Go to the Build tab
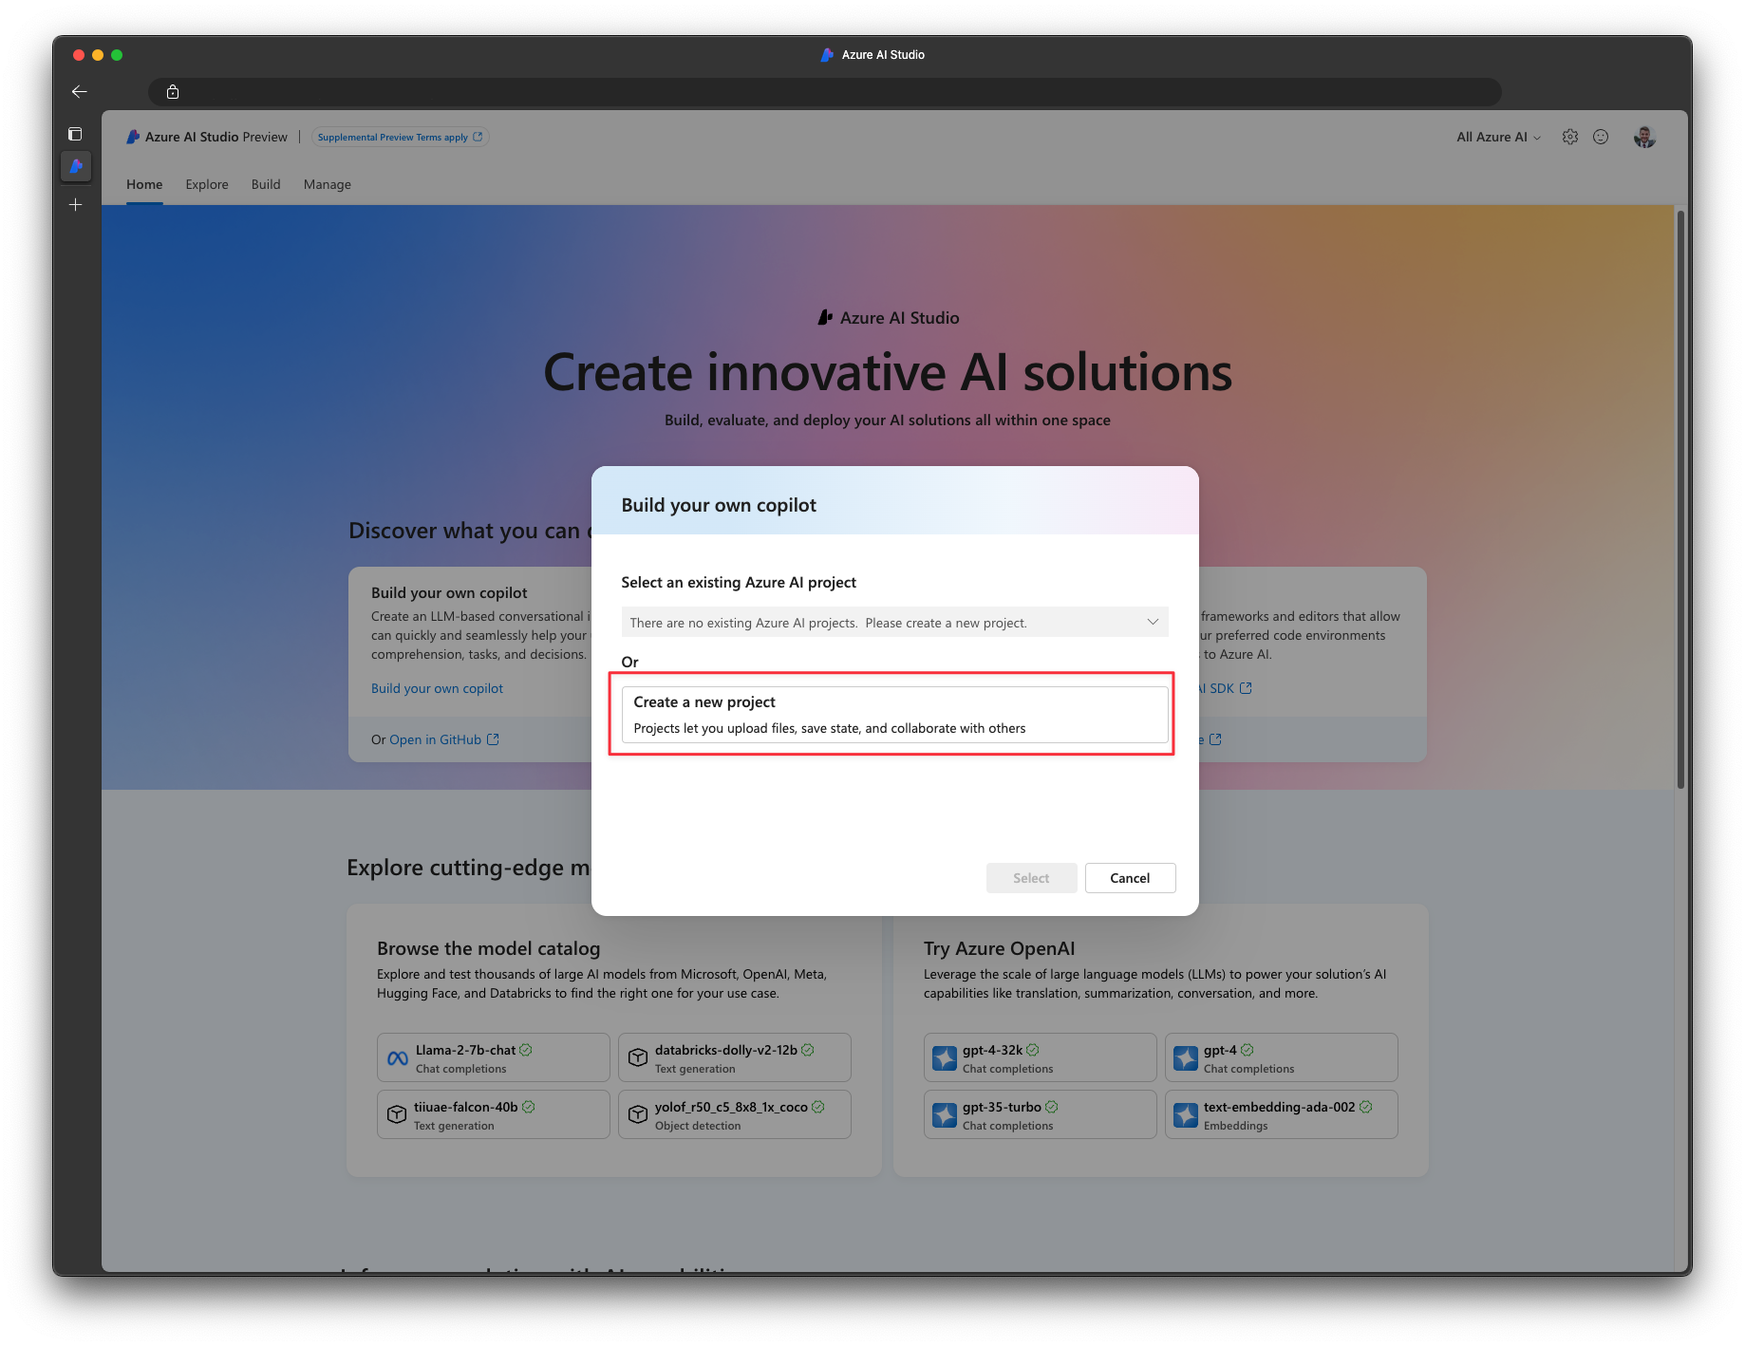1745x1346 pixels. 266,184
